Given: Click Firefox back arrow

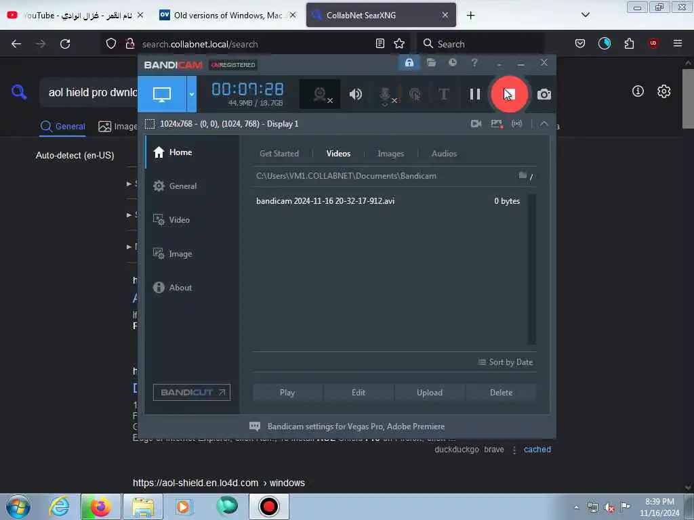Looking at the screenshot, I should (16, 44).
